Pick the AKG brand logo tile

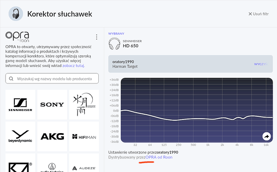(x=52, y=136)
